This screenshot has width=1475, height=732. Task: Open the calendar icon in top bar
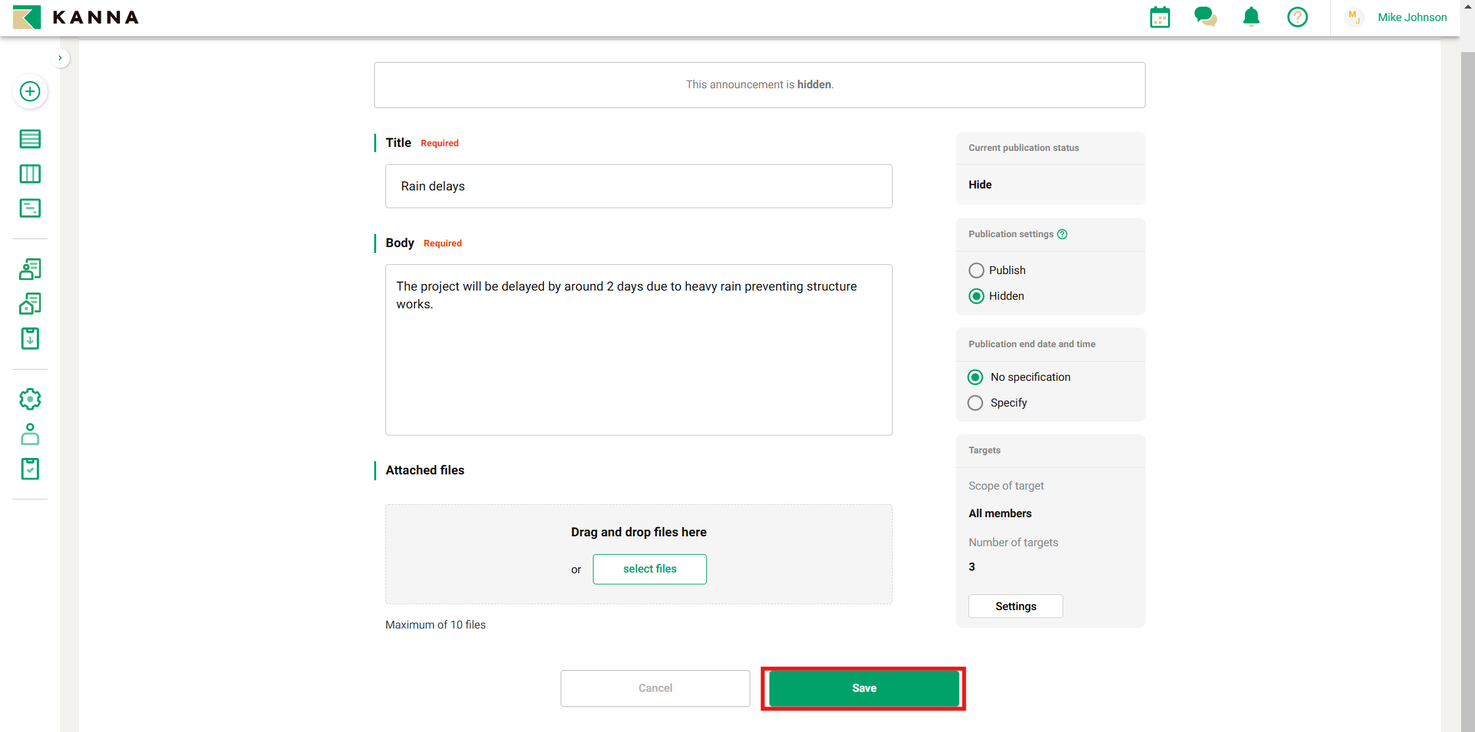[x=1159, y=17]
